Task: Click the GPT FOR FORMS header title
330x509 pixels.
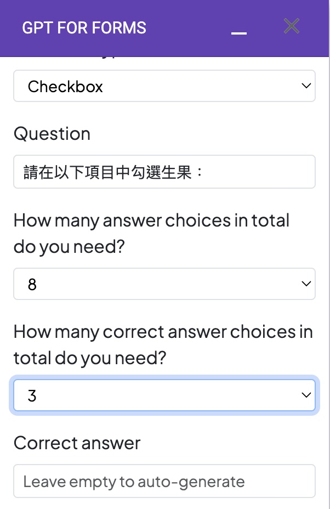Action: [x=84, y=28]
